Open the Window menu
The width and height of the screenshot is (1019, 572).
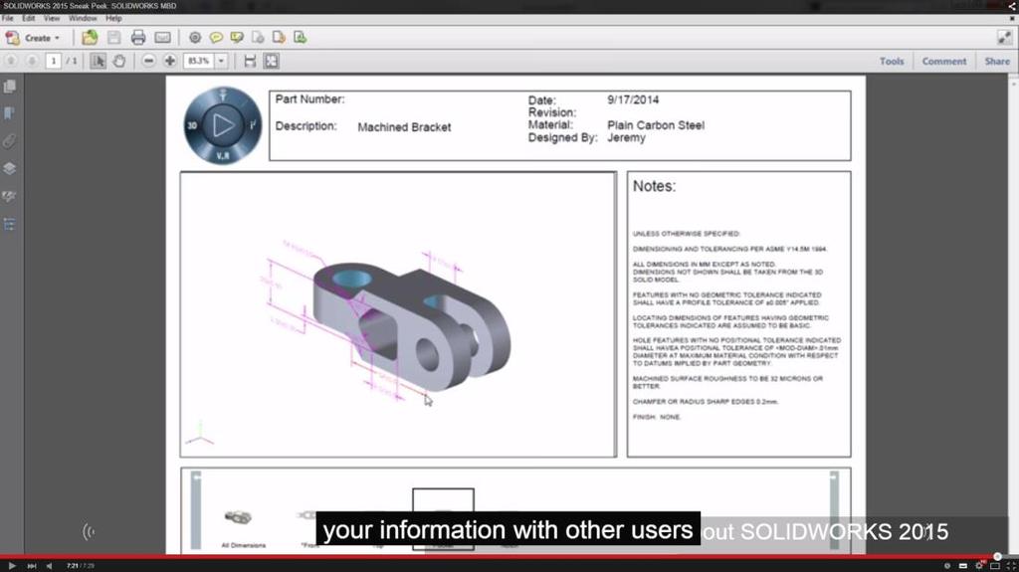pyautogui.click(x=83, y=18)
